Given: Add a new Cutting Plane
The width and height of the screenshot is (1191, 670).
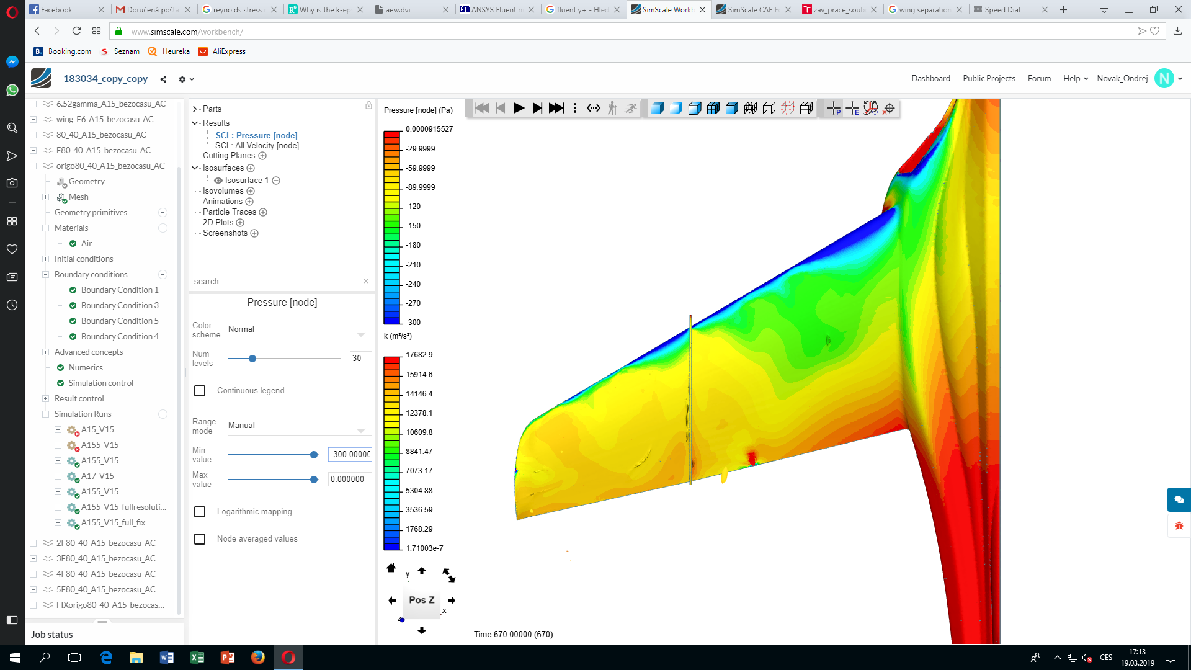Looking at the screenshot, I should click(262, 156).
